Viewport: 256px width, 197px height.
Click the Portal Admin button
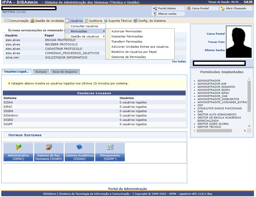(x=168, y=8)
